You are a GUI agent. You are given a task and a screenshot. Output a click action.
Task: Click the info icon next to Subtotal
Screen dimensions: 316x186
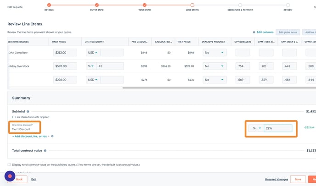click(x=28, y=111)
